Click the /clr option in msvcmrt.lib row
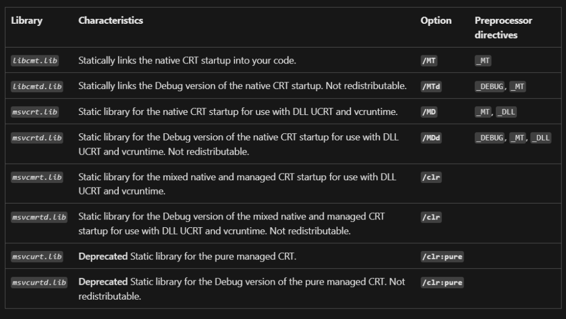The height and width of the screenshot is (319, 566). coord(431,177)
